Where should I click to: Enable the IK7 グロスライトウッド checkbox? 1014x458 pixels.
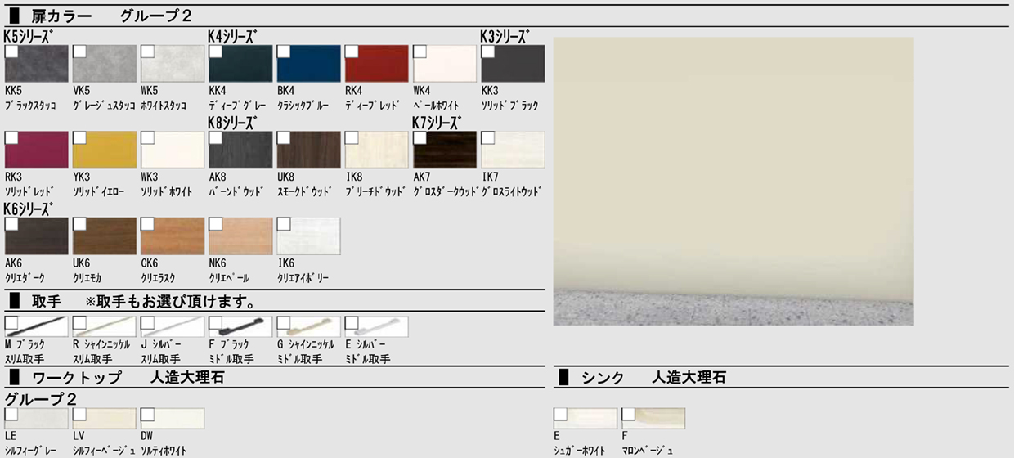(x=487, y=137)
